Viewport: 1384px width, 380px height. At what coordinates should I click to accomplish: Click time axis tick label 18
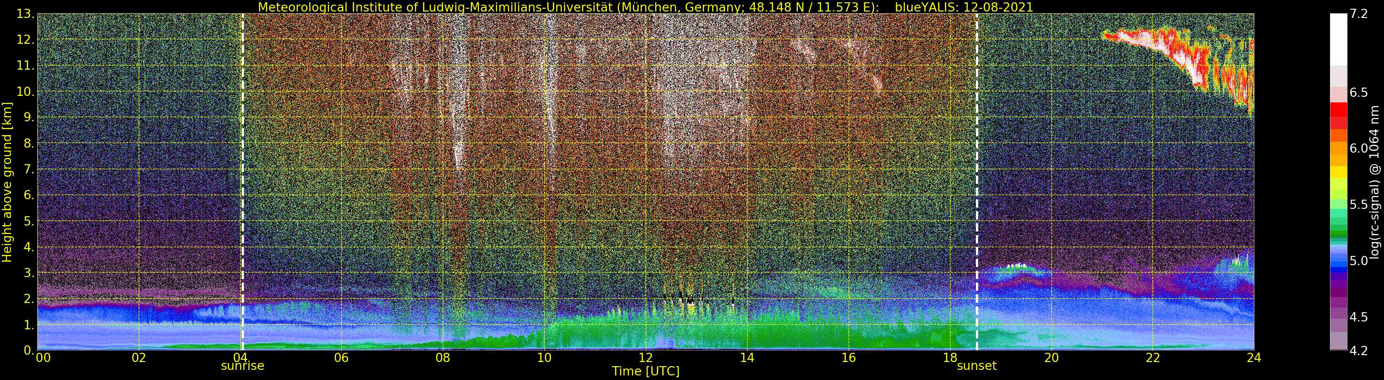coord(950,357)
